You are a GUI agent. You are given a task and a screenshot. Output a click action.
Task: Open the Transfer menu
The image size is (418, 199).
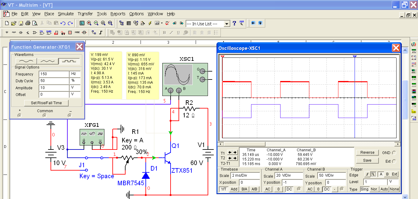click(x=85, y=14)
